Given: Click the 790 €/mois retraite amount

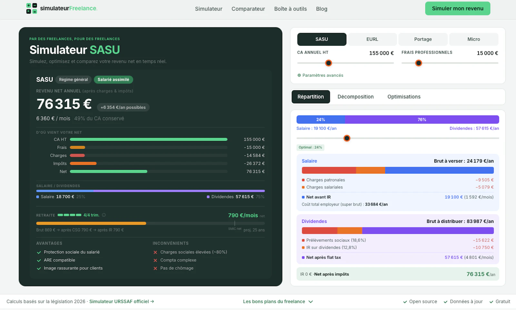Looking at the screenshot, I should (243, 215).
